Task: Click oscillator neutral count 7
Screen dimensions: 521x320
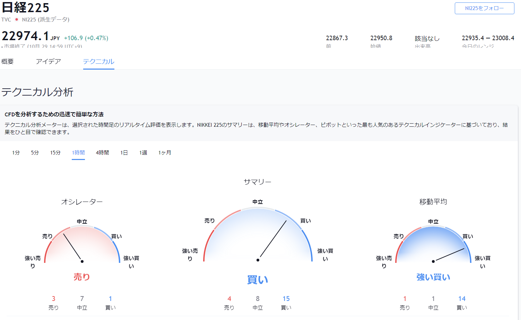Action: click(x=82, y=299)
